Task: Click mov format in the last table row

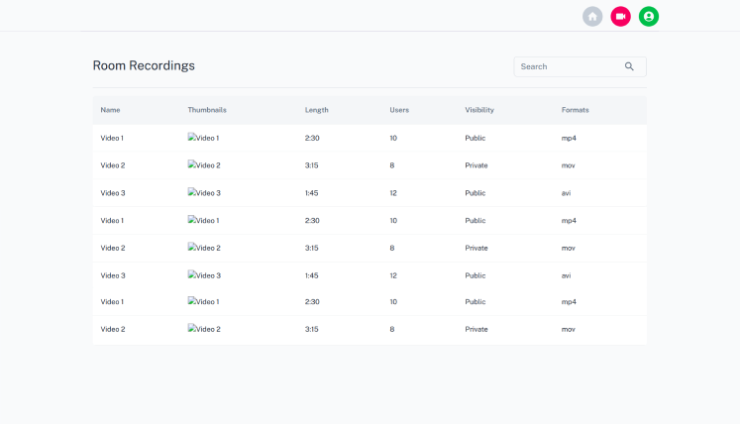Action: coord(569,329)
